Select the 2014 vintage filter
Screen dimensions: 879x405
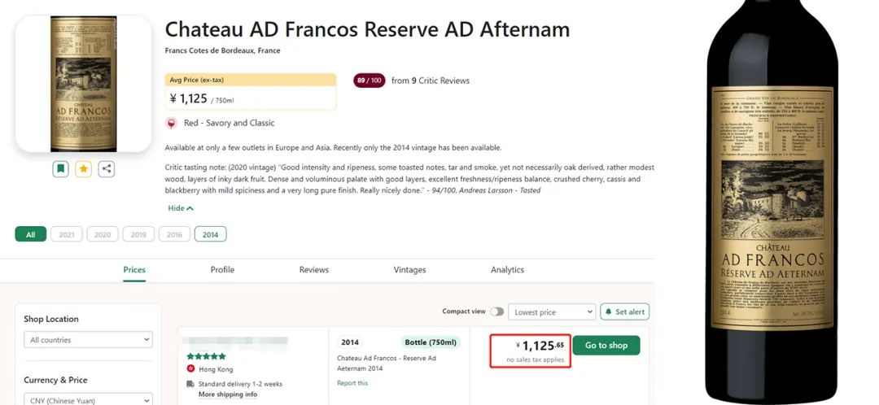coord(210,234)
